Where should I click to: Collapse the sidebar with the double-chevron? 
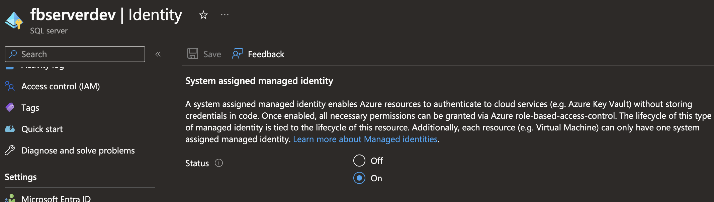coord(158,54)
